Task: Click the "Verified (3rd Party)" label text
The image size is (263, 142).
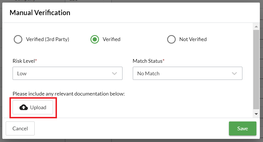Action: (48, 39)
